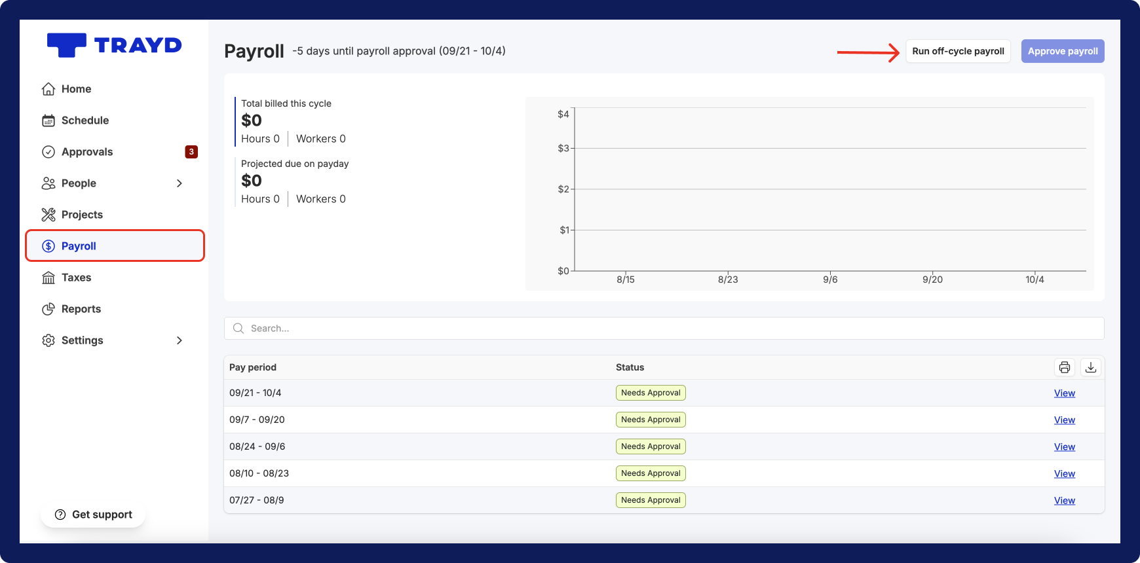This screenshot has width=1140, height=563.
Task: Click the Approvals checkmark circle icon
Action: point(48,152)
